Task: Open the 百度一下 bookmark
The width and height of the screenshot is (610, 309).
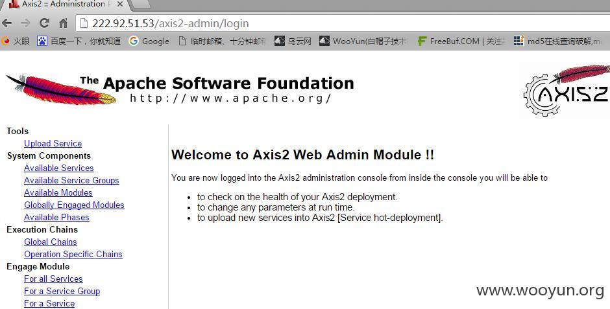Action: point(79,41)
